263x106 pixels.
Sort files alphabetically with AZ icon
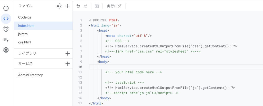[x=59, y=6]
